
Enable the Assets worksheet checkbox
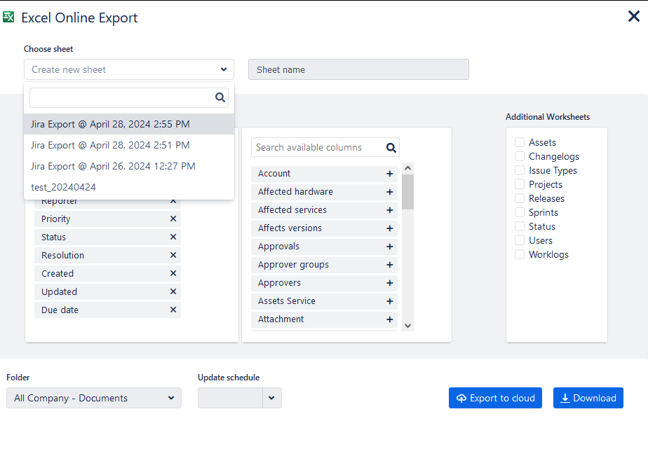[x=520, y=142]
